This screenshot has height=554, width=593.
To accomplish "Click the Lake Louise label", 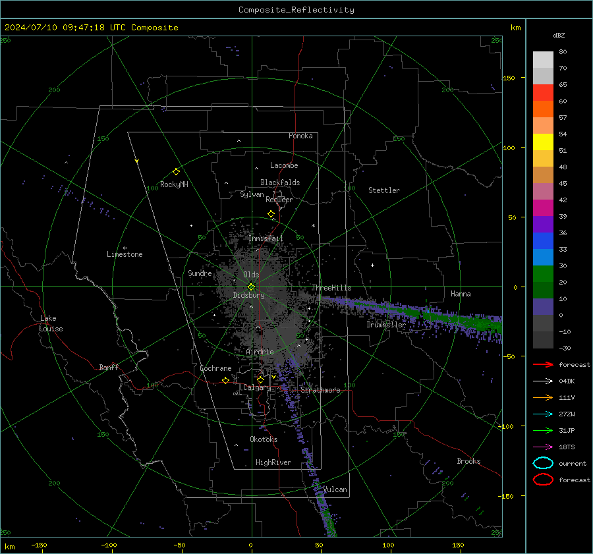I will (x=51, y=323).
